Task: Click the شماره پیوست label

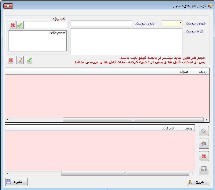Action: 195,24
